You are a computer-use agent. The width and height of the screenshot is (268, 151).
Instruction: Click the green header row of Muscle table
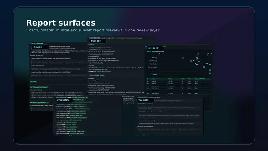179,79
